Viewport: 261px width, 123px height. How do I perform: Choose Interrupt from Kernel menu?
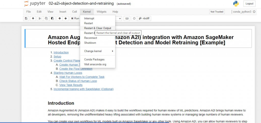click(98, 18)
